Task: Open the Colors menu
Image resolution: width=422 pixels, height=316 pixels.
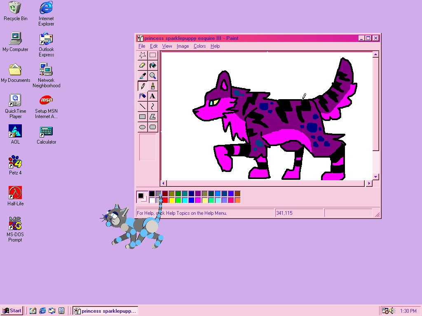Action: point(199,46)
